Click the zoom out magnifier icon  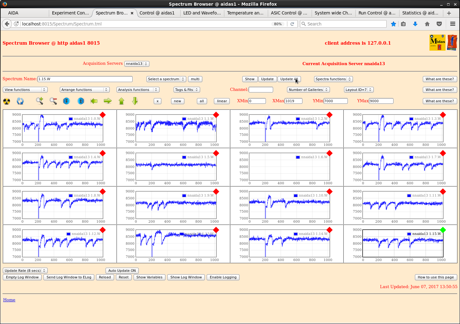[x=53, y=101]
